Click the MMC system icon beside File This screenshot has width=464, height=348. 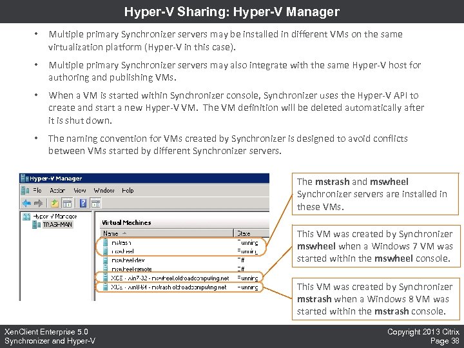coord(25,191)
